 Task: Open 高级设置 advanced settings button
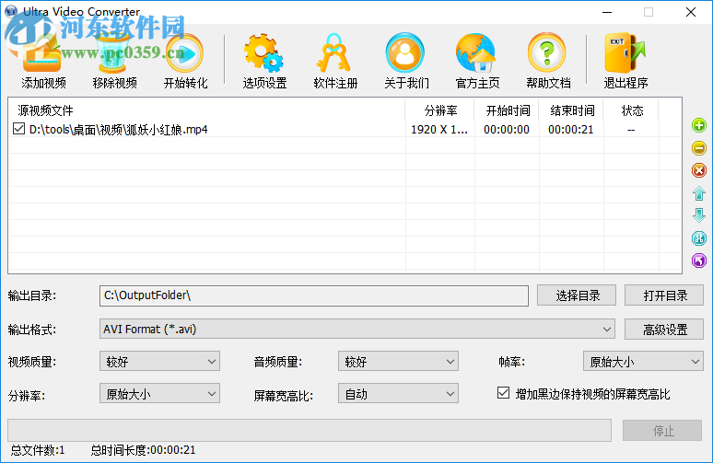664,329
